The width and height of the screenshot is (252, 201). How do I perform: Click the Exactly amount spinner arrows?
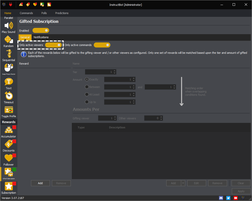134,79
